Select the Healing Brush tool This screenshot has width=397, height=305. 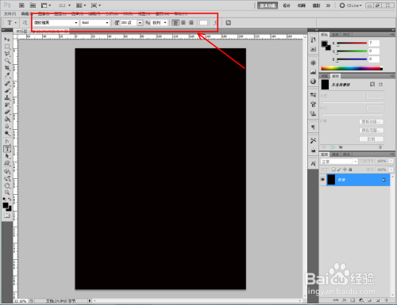(7, 83)
